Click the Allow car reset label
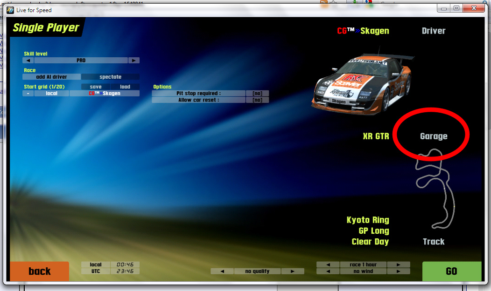This screenshot has height=291, width=491. coord(198,100)
